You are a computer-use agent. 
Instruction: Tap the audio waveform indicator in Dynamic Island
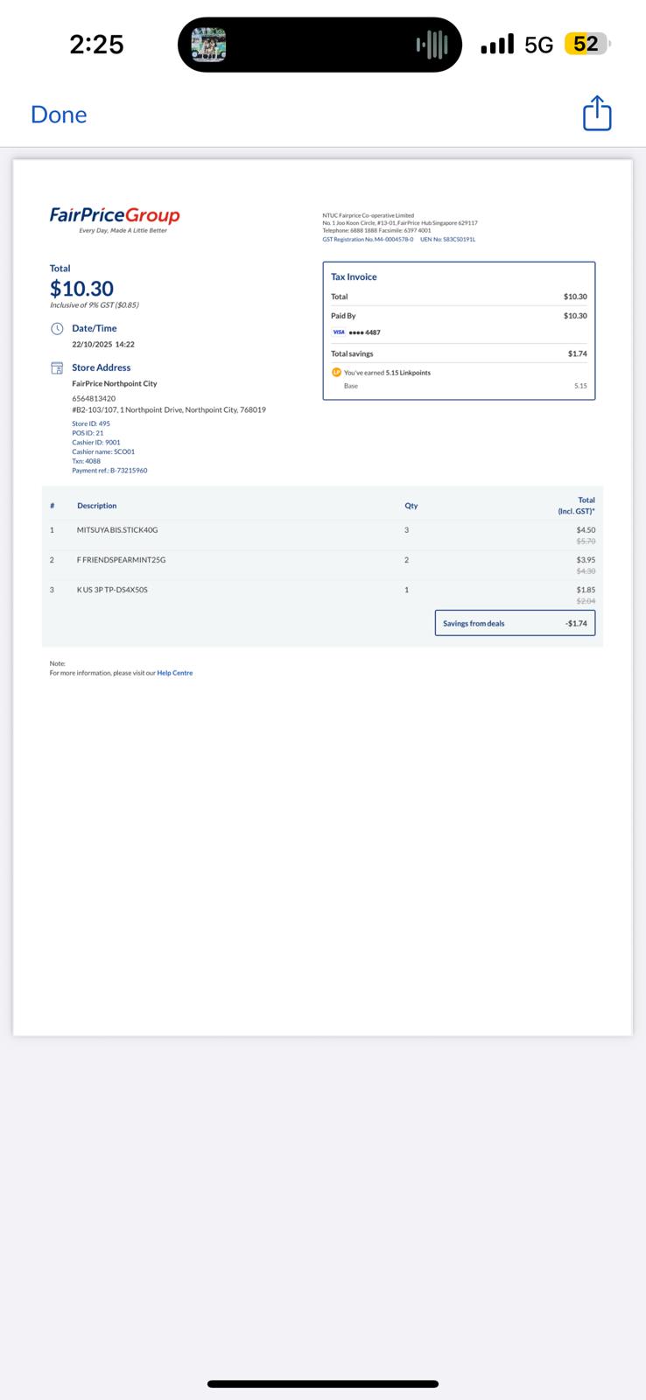(432, 44)
